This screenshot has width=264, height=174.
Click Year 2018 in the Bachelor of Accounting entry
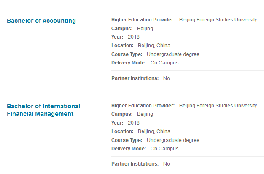point(133,37)
